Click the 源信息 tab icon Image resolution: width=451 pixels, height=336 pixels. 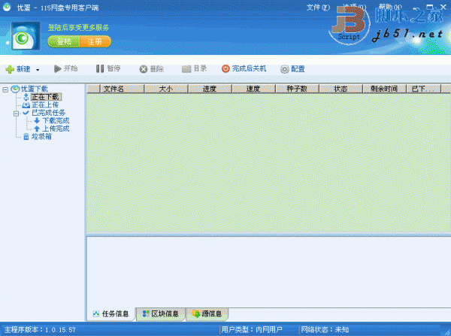click(196, 314)
